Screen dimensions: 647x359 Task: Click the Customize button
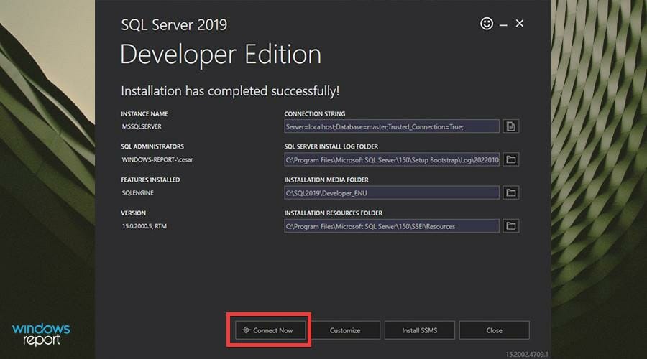click(345, 330)
